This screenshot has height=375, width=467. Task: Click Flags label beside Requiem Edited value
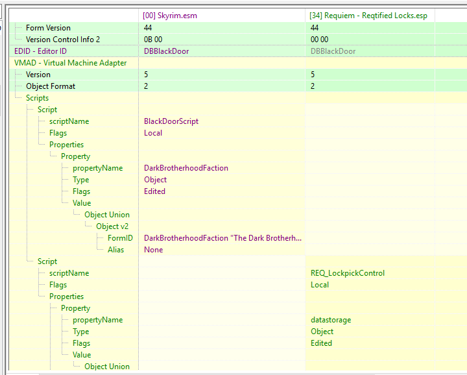click(x=81, y=343)
